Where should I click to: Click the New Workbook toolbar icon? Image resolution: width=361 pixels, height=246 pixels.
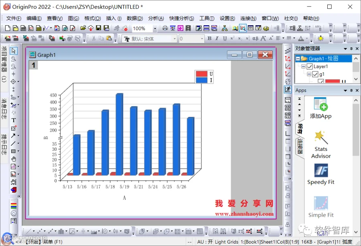[x=23, y=28]
